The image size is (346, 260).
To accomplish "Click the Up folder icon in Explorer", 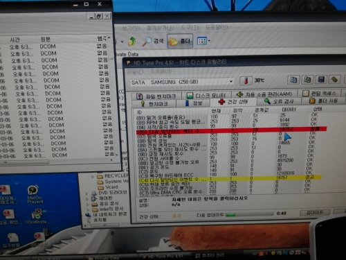I will pos(132,41).
